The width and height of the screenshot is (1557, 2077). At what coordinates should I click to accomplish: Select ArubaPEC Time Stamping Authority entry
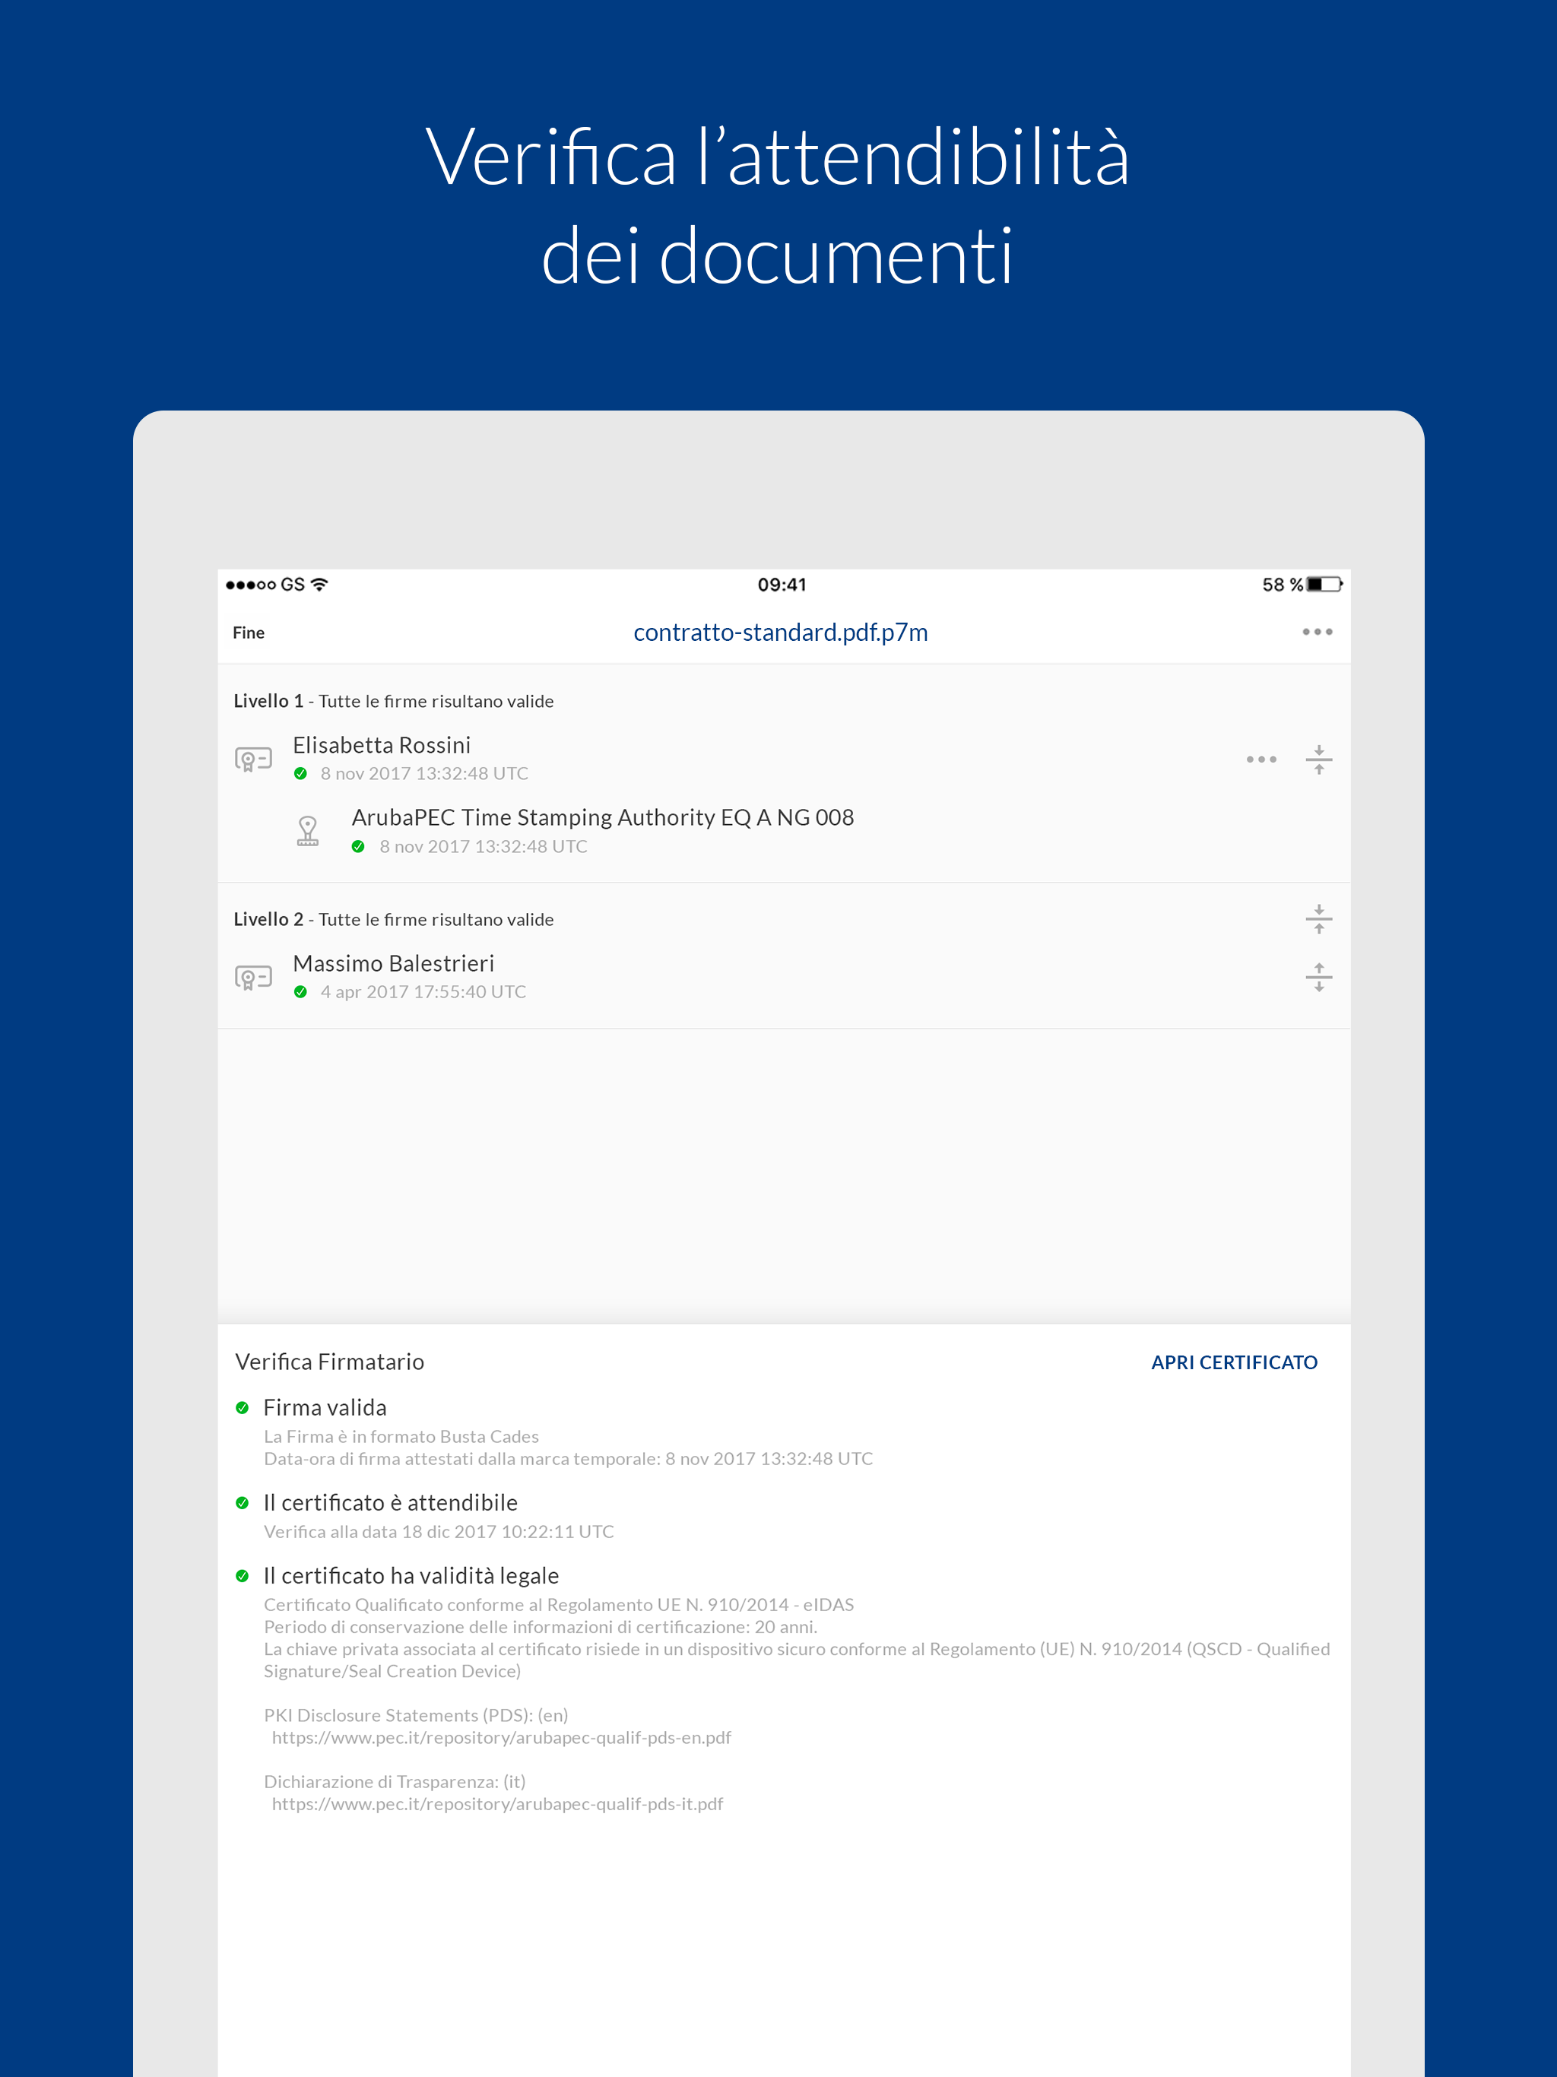tap(602, 818)
